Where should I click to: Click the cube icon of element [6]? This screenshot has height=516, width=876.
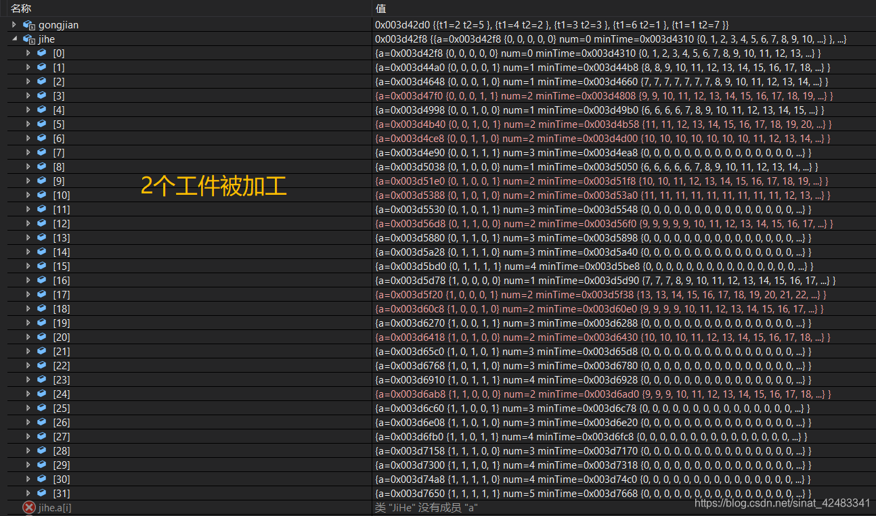click(x=42, y=138)
